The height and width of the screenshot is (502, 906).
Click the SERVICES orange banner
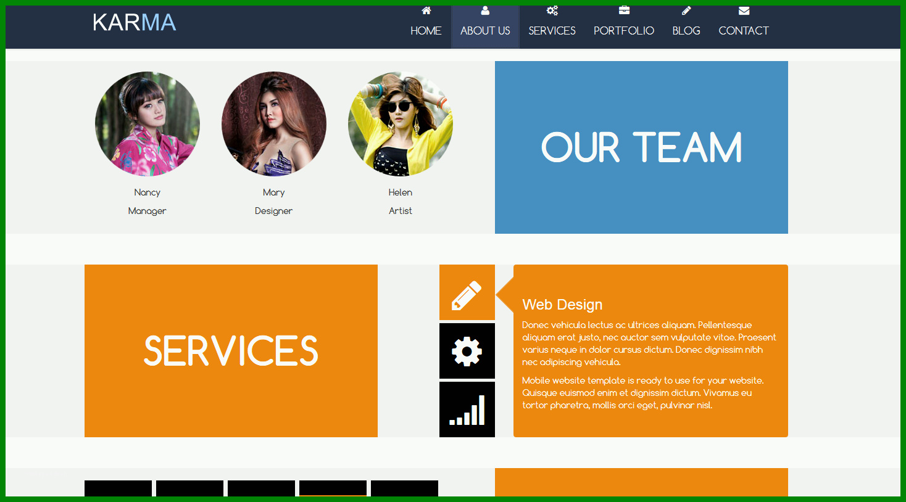pyautogui.click(x=231, y=351)
